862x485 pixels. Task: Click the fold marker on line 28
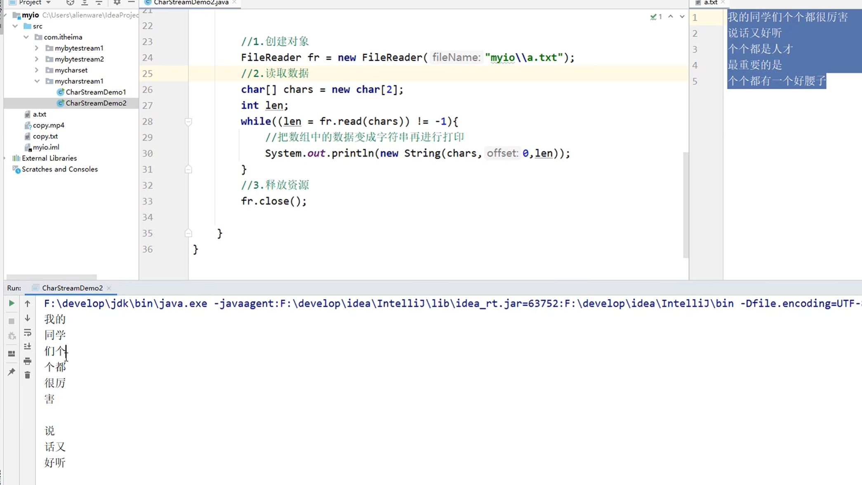(188, 122)
